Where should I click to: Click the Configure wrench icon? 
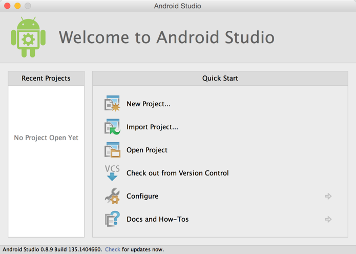point(112,196)
